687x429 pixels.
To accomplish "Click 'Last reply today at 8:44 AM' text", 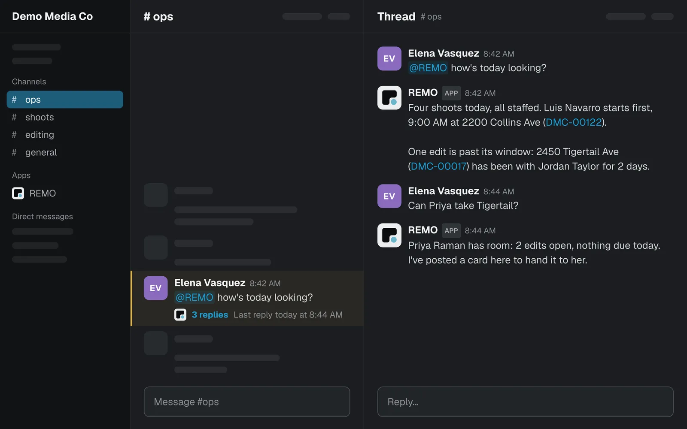I will point(288,315).
